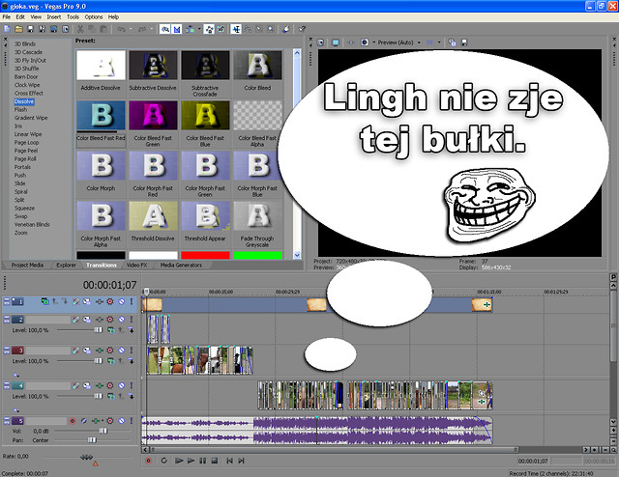Expand track 3 keyframe row button
The width and height of the screenshot is (619, 477).
point(15,375)
